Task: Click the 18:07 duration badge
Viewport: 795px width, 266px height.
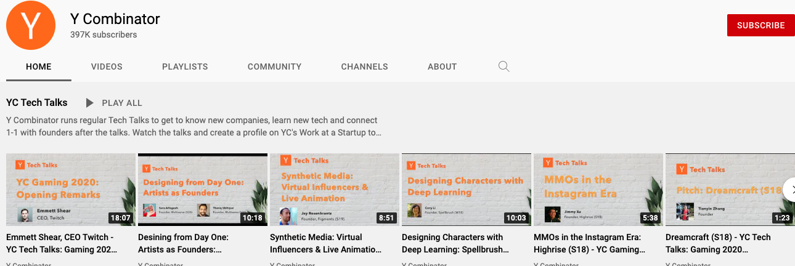Action: pyautogui.click(x=121, y=218)
